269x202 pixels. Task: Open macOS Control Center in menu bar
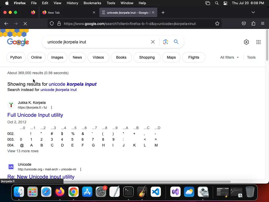225,3
